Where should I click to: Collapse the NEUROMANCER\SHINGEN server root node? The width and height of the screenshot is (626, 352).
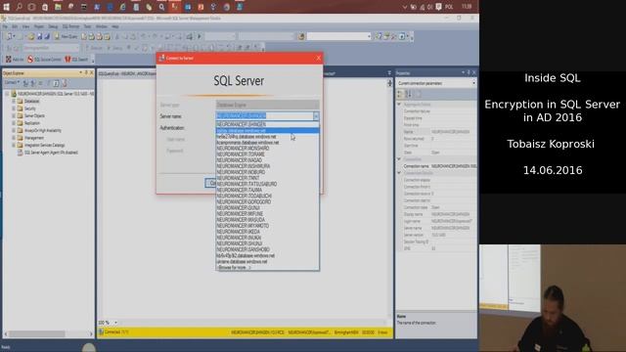pos(7,94)
